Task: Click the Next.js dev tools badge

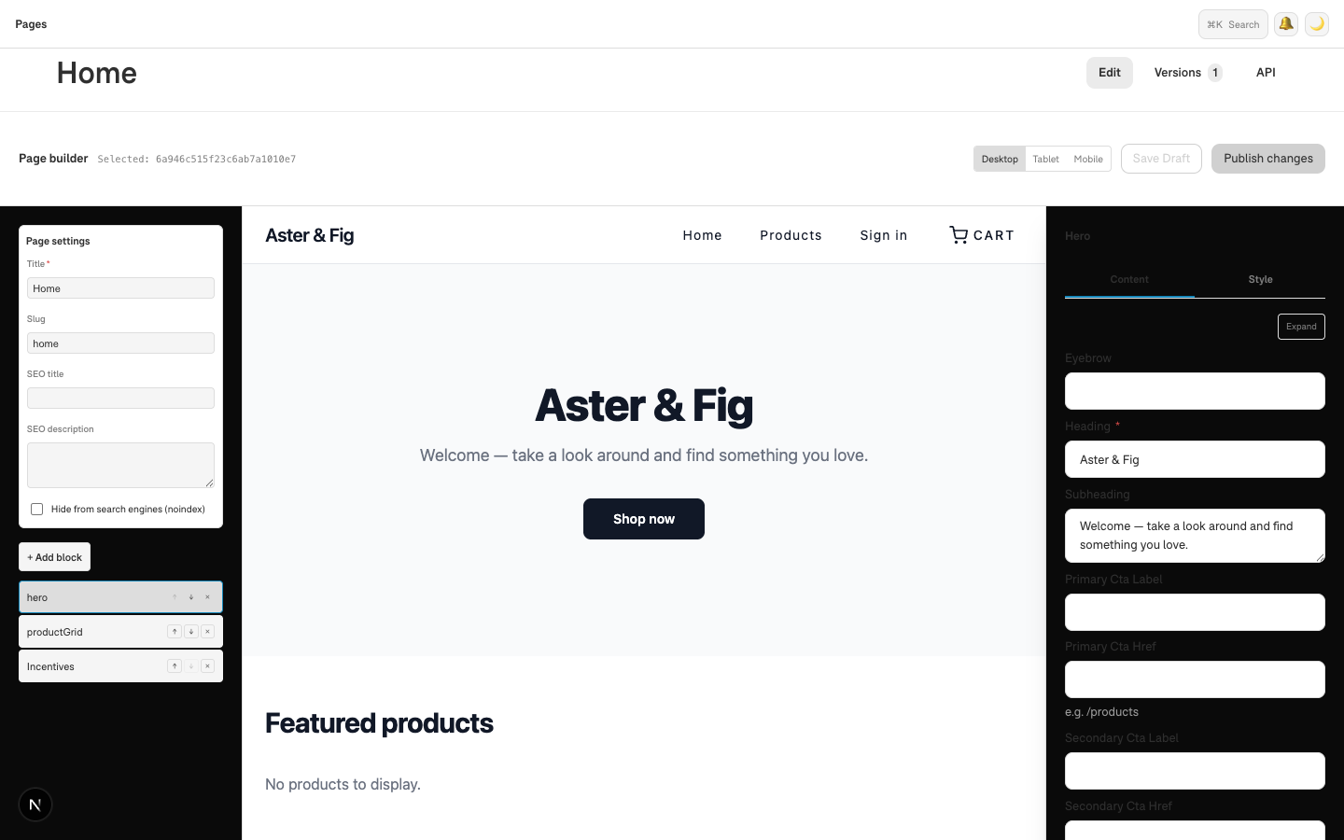Action: (x=35, y=805)
